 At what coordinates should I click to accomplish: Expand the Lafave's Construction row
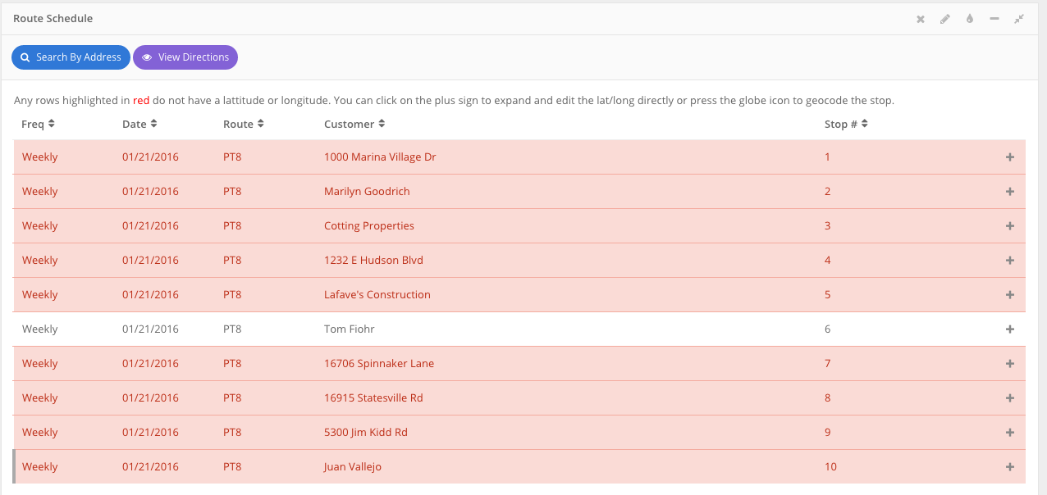1010,295
